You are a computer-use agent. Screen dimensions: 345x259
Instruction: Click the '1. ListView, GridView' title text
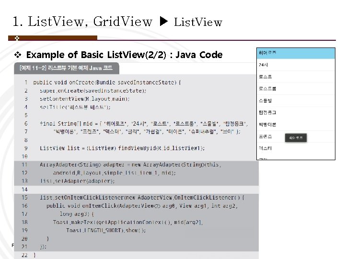82,22
